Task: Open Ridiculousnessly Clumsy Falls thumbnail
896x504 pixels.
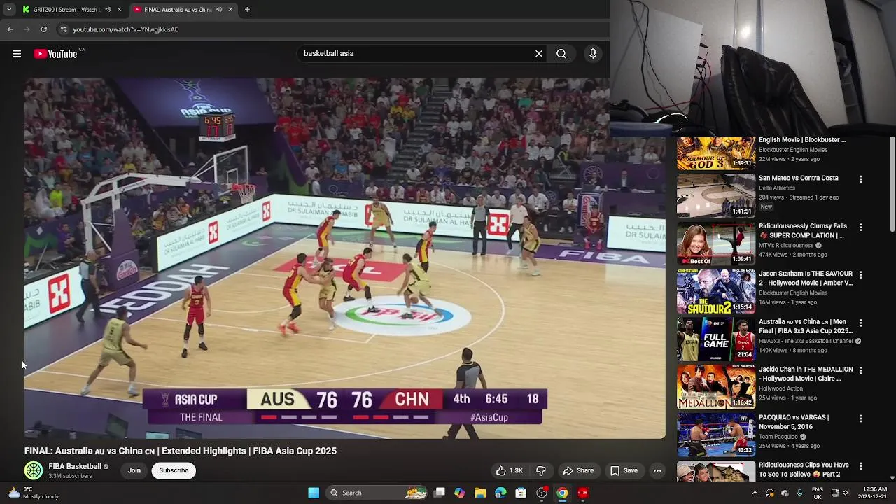Action: pos(715,244)
